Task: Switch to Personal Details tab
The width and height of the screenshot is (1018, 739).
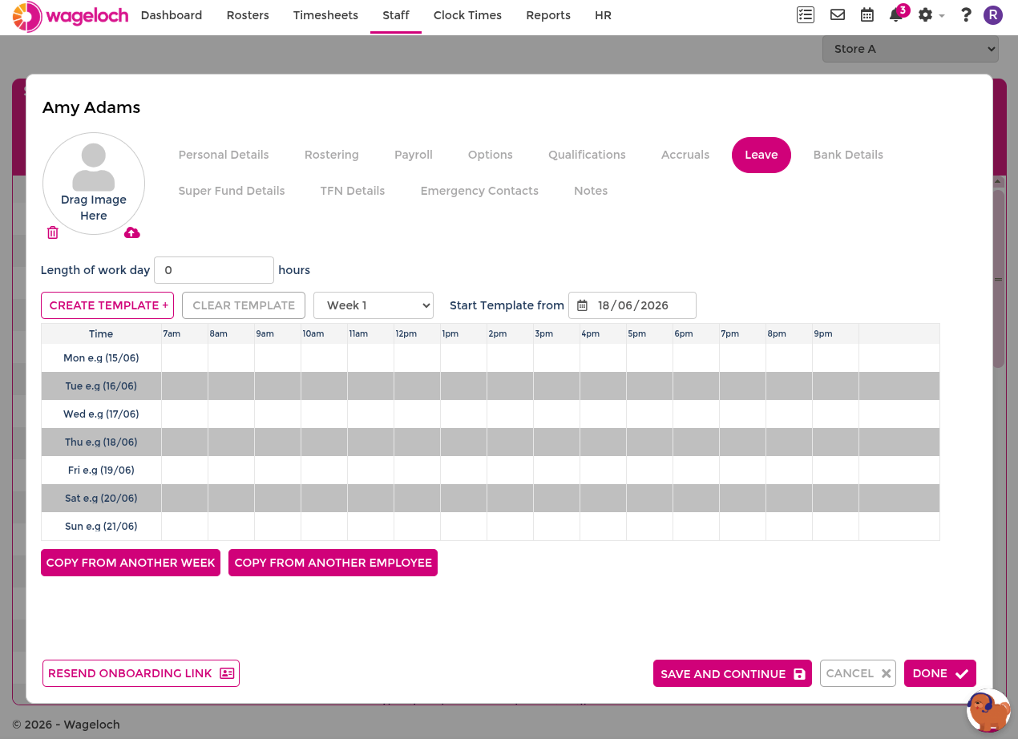Action: (224, 155)
